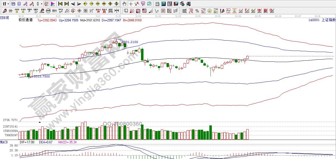The image size is (336, 159).
Task: Toggle the red boxed character toolbar button
Action: point(46,4)
